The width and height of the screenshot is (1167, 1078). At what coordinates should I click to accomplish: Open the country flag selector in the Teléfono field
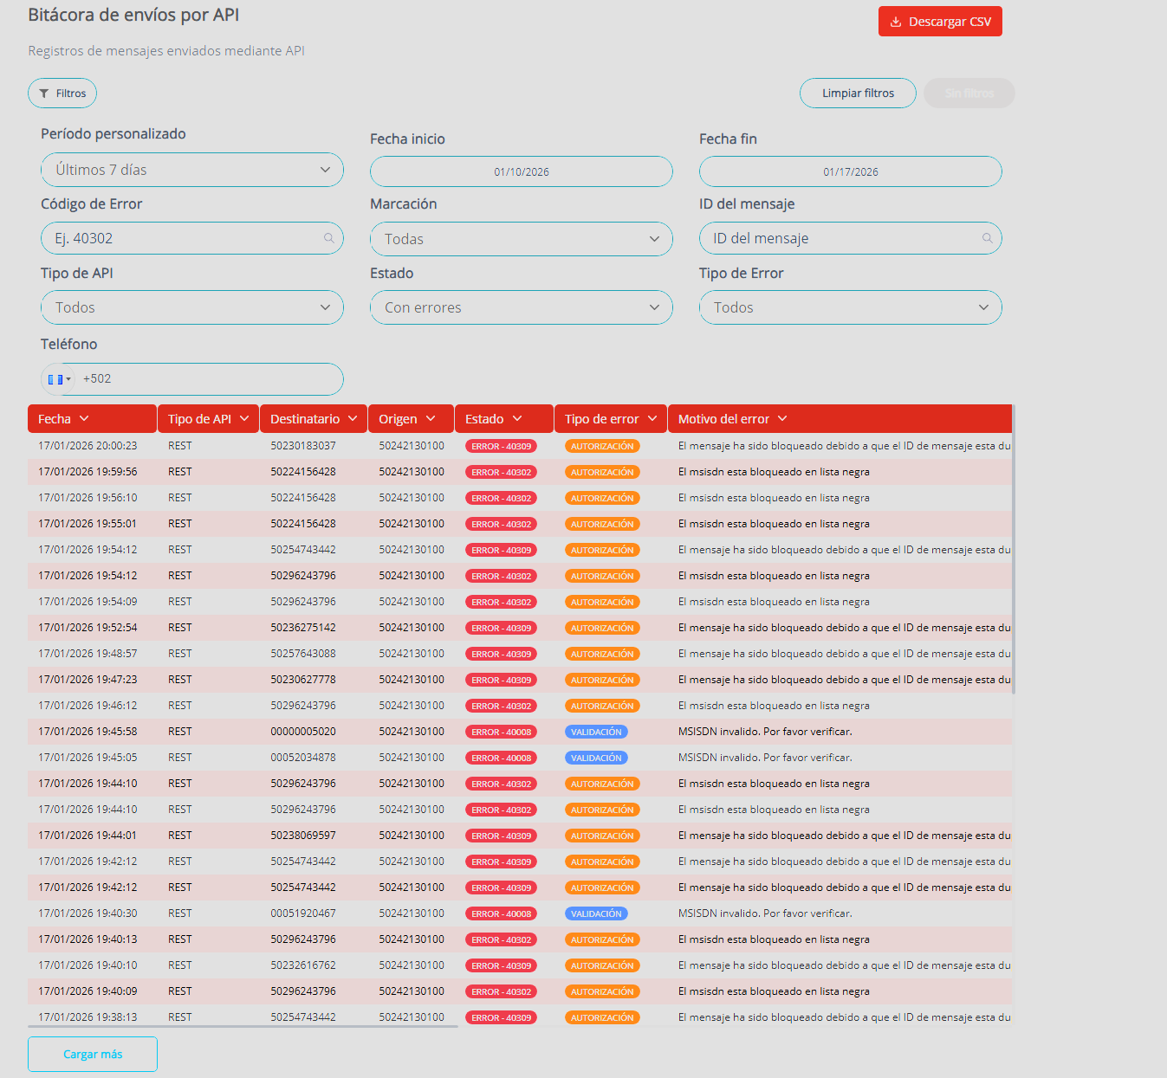tap(58, 379)
